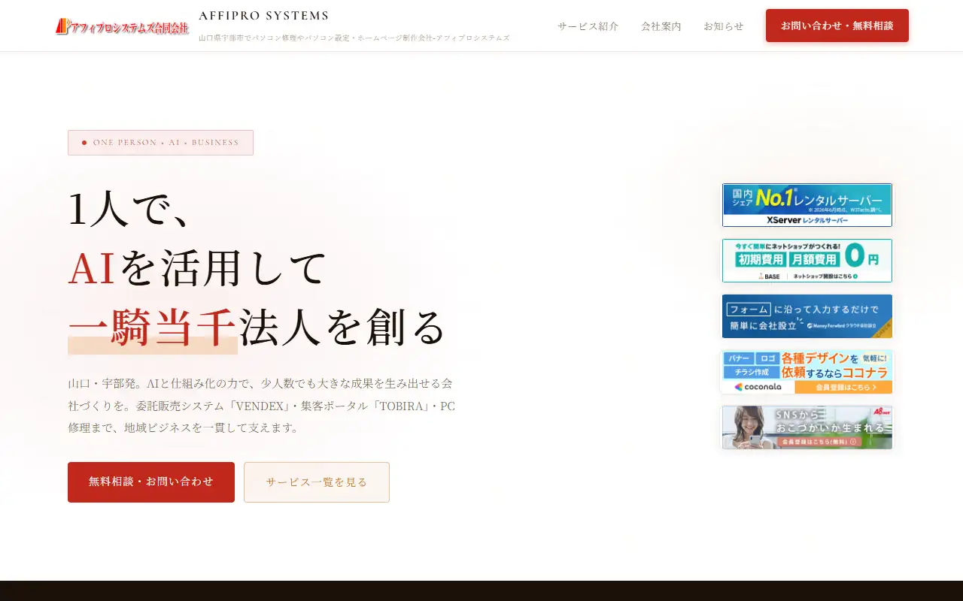Open the サービス紹介 menu item
Screen dimensions: 963x601
(x=588, y=26)
